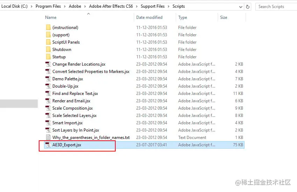Go to the Adobe breadcrumb folder
297x192 pixels.
click(x=75, y=6)
